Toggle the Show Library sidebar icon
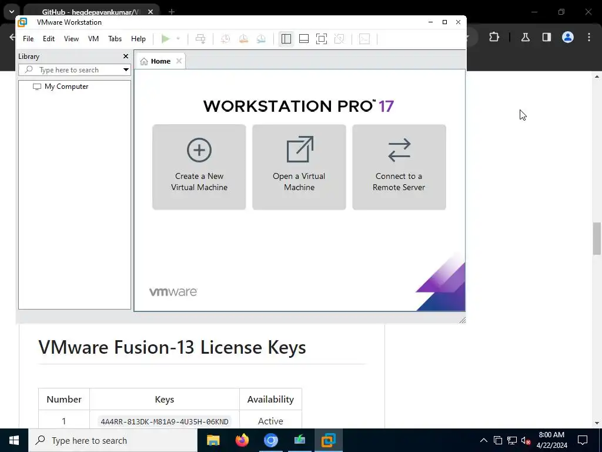The height and width of the screenshot is (452, 602). (286, 39)
